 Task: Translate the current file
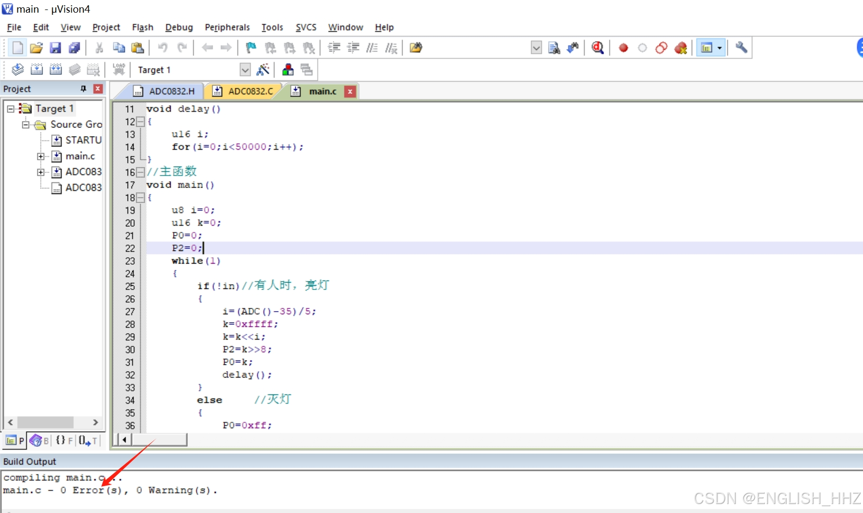[x=17, y=70]
